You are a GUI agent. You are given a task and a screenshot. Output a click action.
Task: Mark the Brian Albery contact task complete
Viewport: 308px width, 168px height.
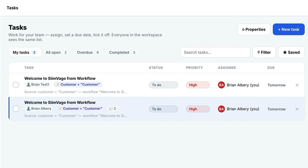point(16,109)
